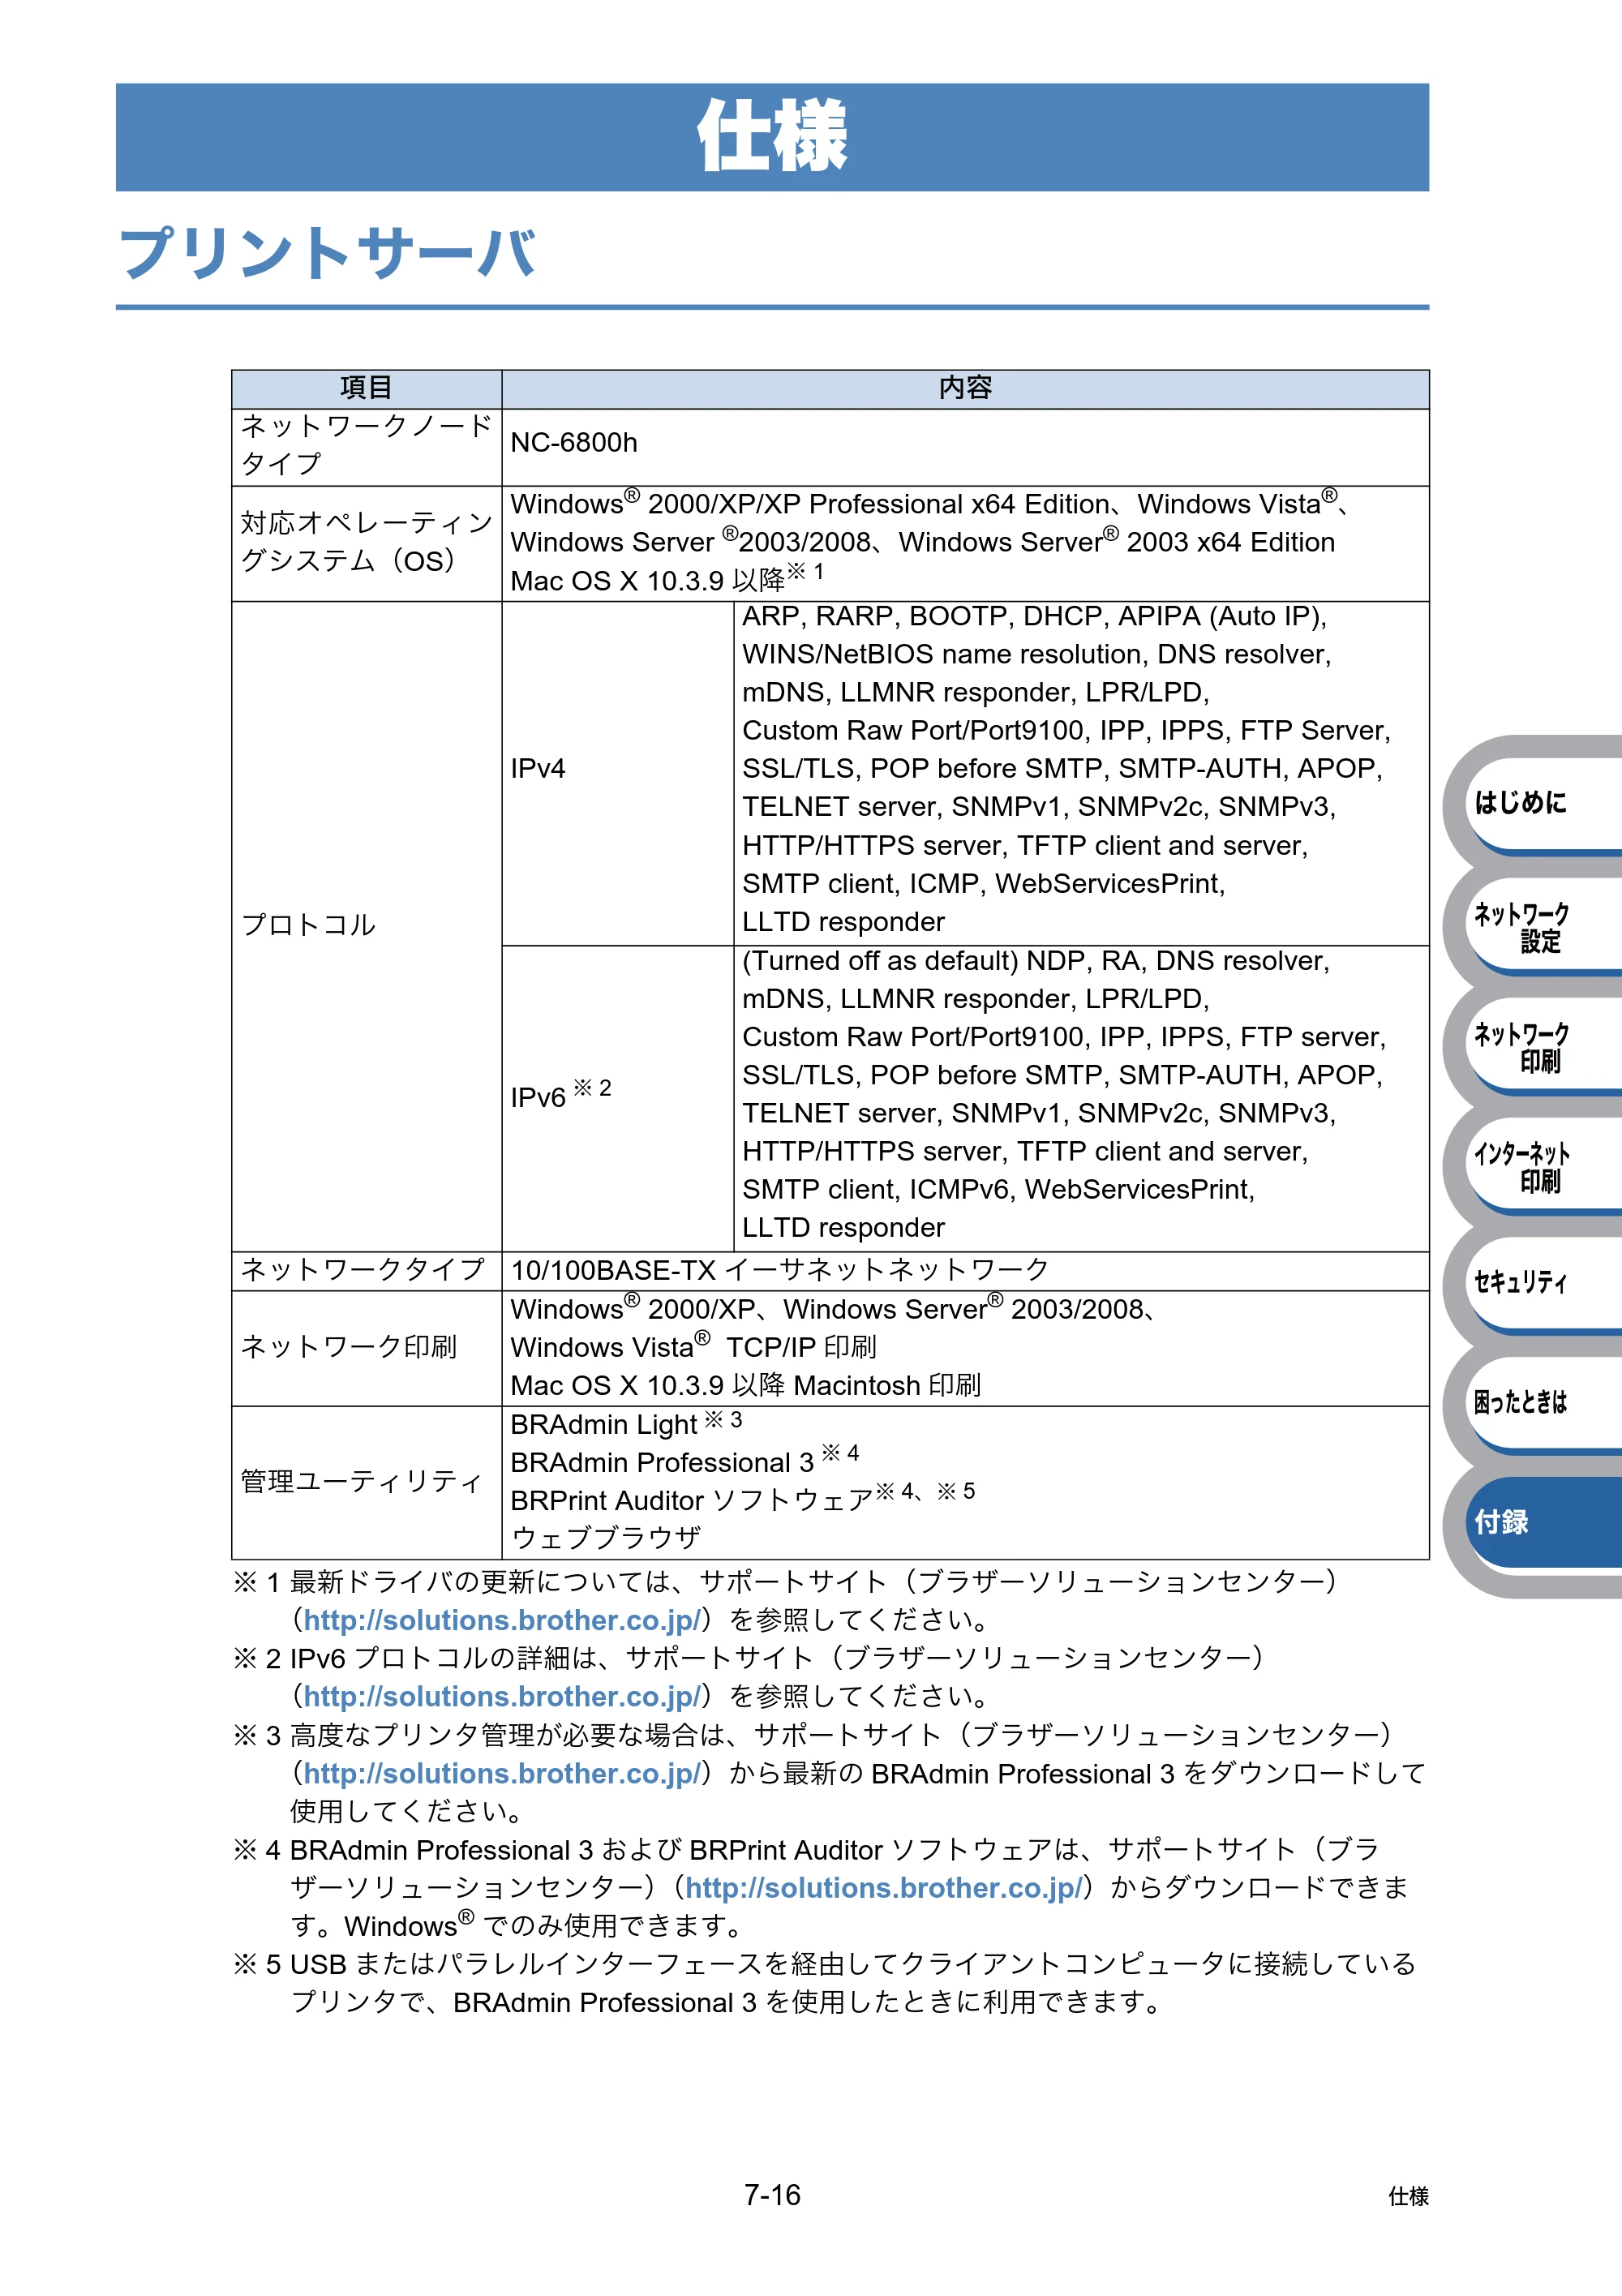The width and height of the screenshot is (1622, 2296).
Task: Click the 内容 column header
Action: pos(965,388)
